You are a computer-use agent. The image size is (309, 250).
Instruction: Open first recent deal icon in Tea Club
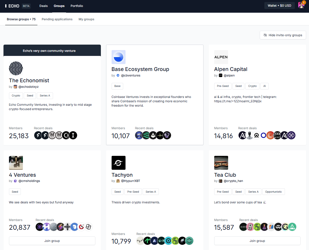tap(243, 227)
